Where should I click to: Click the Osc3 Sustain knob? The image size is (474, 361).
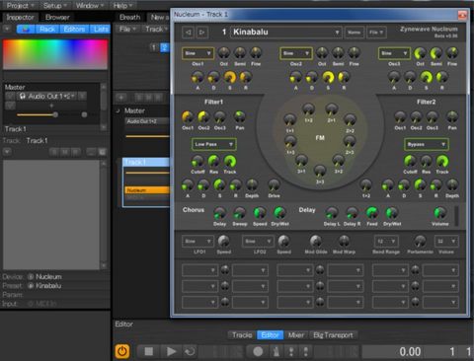(x=426, y=77)
